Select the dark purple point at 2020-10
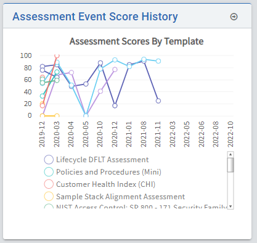This screenshot has width=257, height=243. (100, 63)
